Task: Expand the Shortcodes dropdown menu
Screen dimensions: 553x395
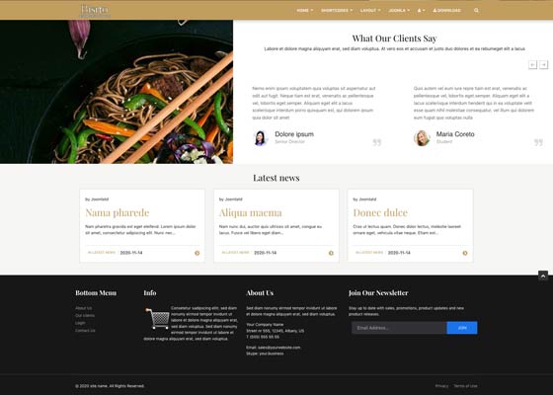Action: [337, 10]
